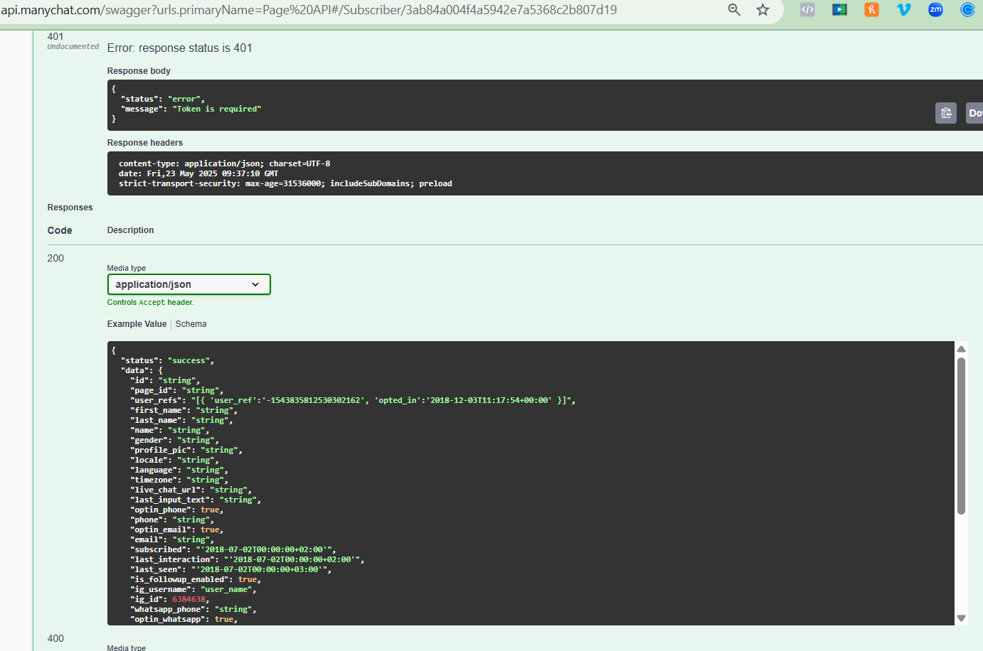Click the 200 response example code block
This screenshot has width=983, height=651.
point(531,483)
